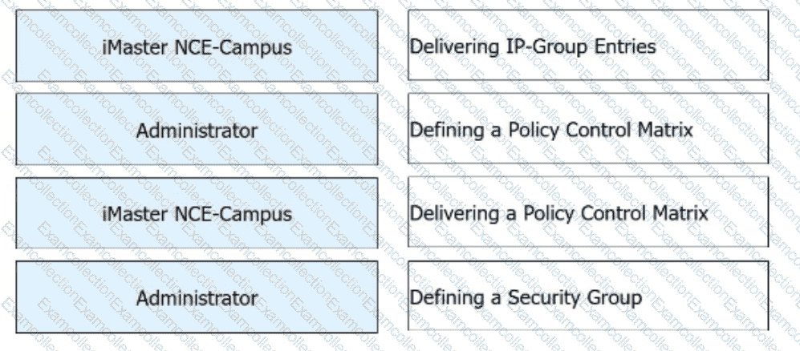
Task: Click 'Defining' in the Defining a Policy Control Matrix option
Action: pyautogui.click(x=442, y=130)
